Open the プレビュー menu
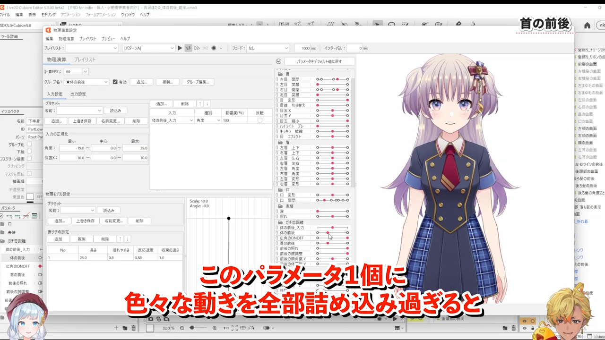The height and width of the screenshot is (340, 605). pyautogui.click(x=108, y=39)
